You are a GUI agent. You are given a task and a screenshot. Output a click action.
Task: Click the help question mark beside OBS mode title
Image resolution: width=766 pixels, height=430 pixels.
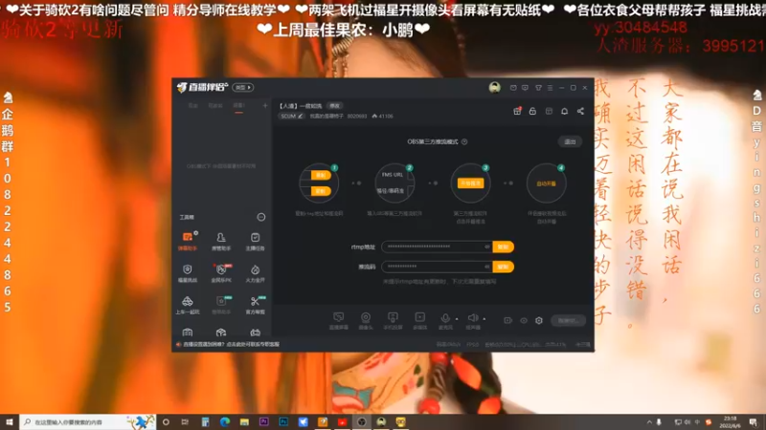(x=464, y=141)
